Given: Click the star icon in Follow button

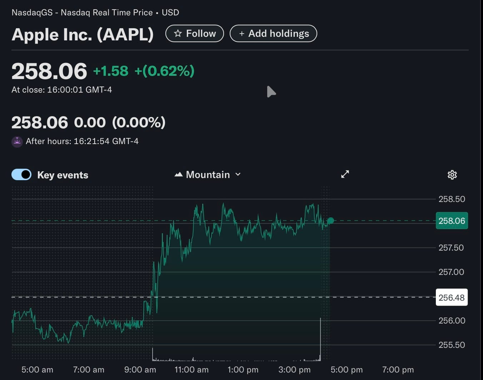Looking at the screenshot, I should point(178,34).
